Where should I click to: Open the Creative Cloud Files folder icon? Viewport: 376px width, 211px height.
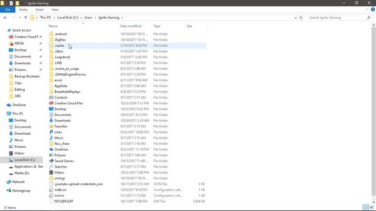pos(51,103)
